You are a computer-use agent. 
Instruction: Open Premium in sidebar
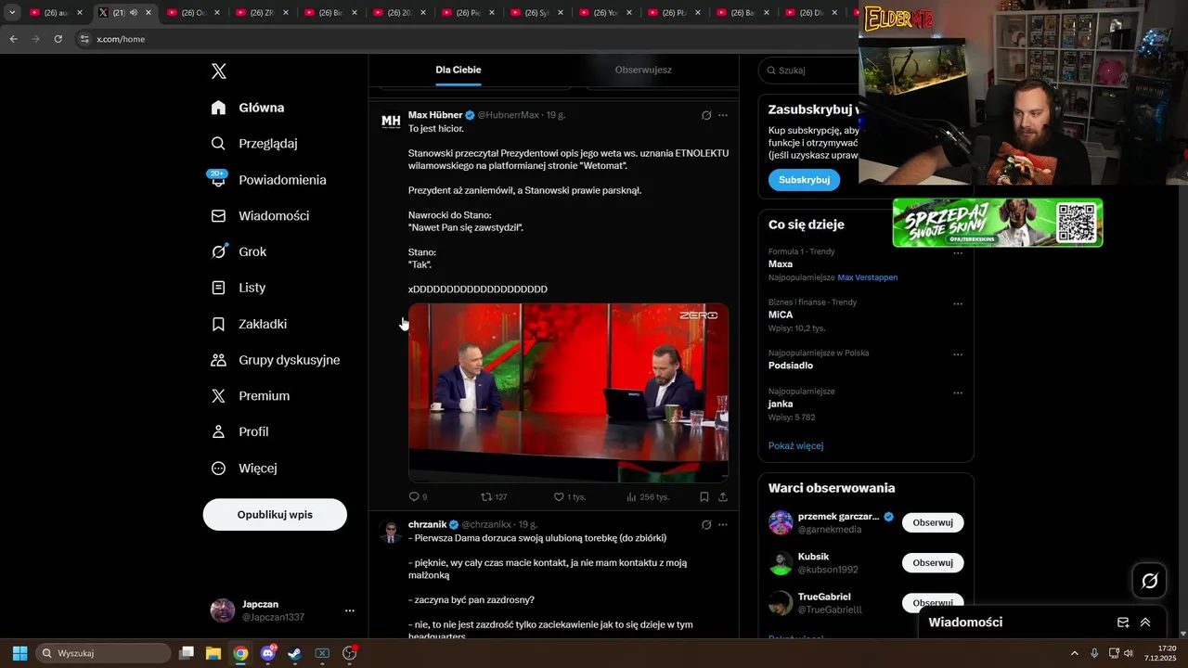(251, 395)
